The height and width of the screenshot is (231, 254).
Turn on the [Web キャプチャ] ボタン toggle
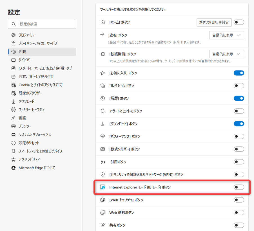[x=239, y=200]
